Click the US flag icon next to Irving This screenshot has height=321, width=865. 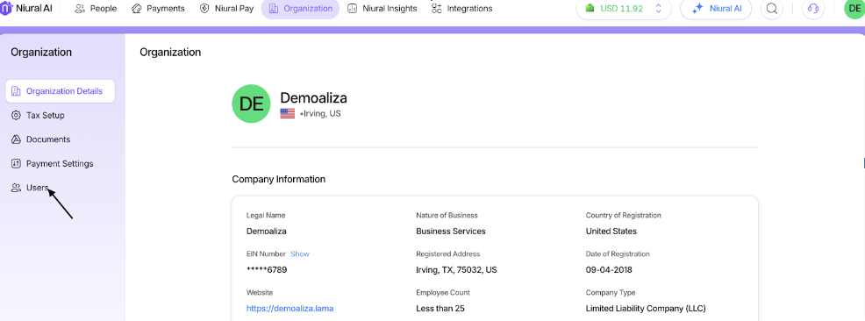pos(288,114)
